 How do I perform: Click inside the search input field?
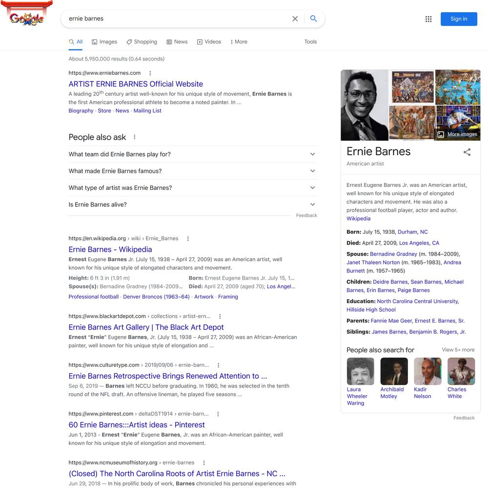click(178, 19)
